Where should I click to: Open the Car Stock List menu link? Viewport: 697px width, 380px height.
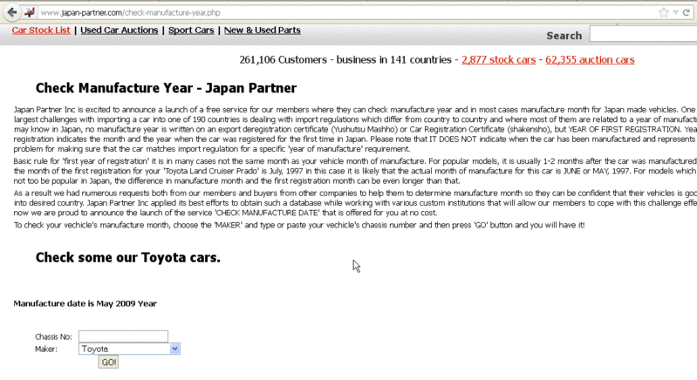[41, 31]
